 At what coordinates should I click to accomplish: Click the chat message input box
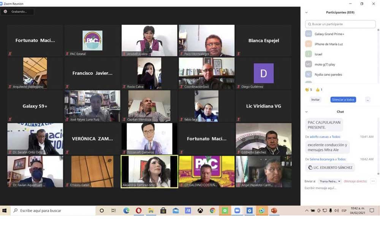pos(338,188)
